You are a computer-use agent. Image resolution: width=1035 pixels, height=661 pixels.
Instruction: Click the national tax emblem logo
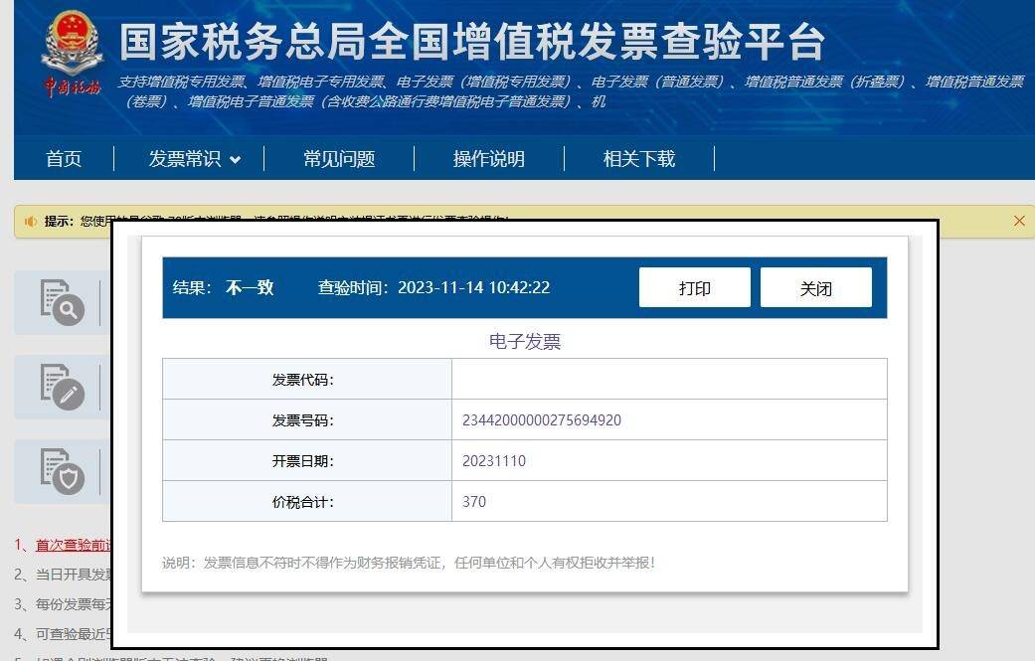(x=72, y=54)
